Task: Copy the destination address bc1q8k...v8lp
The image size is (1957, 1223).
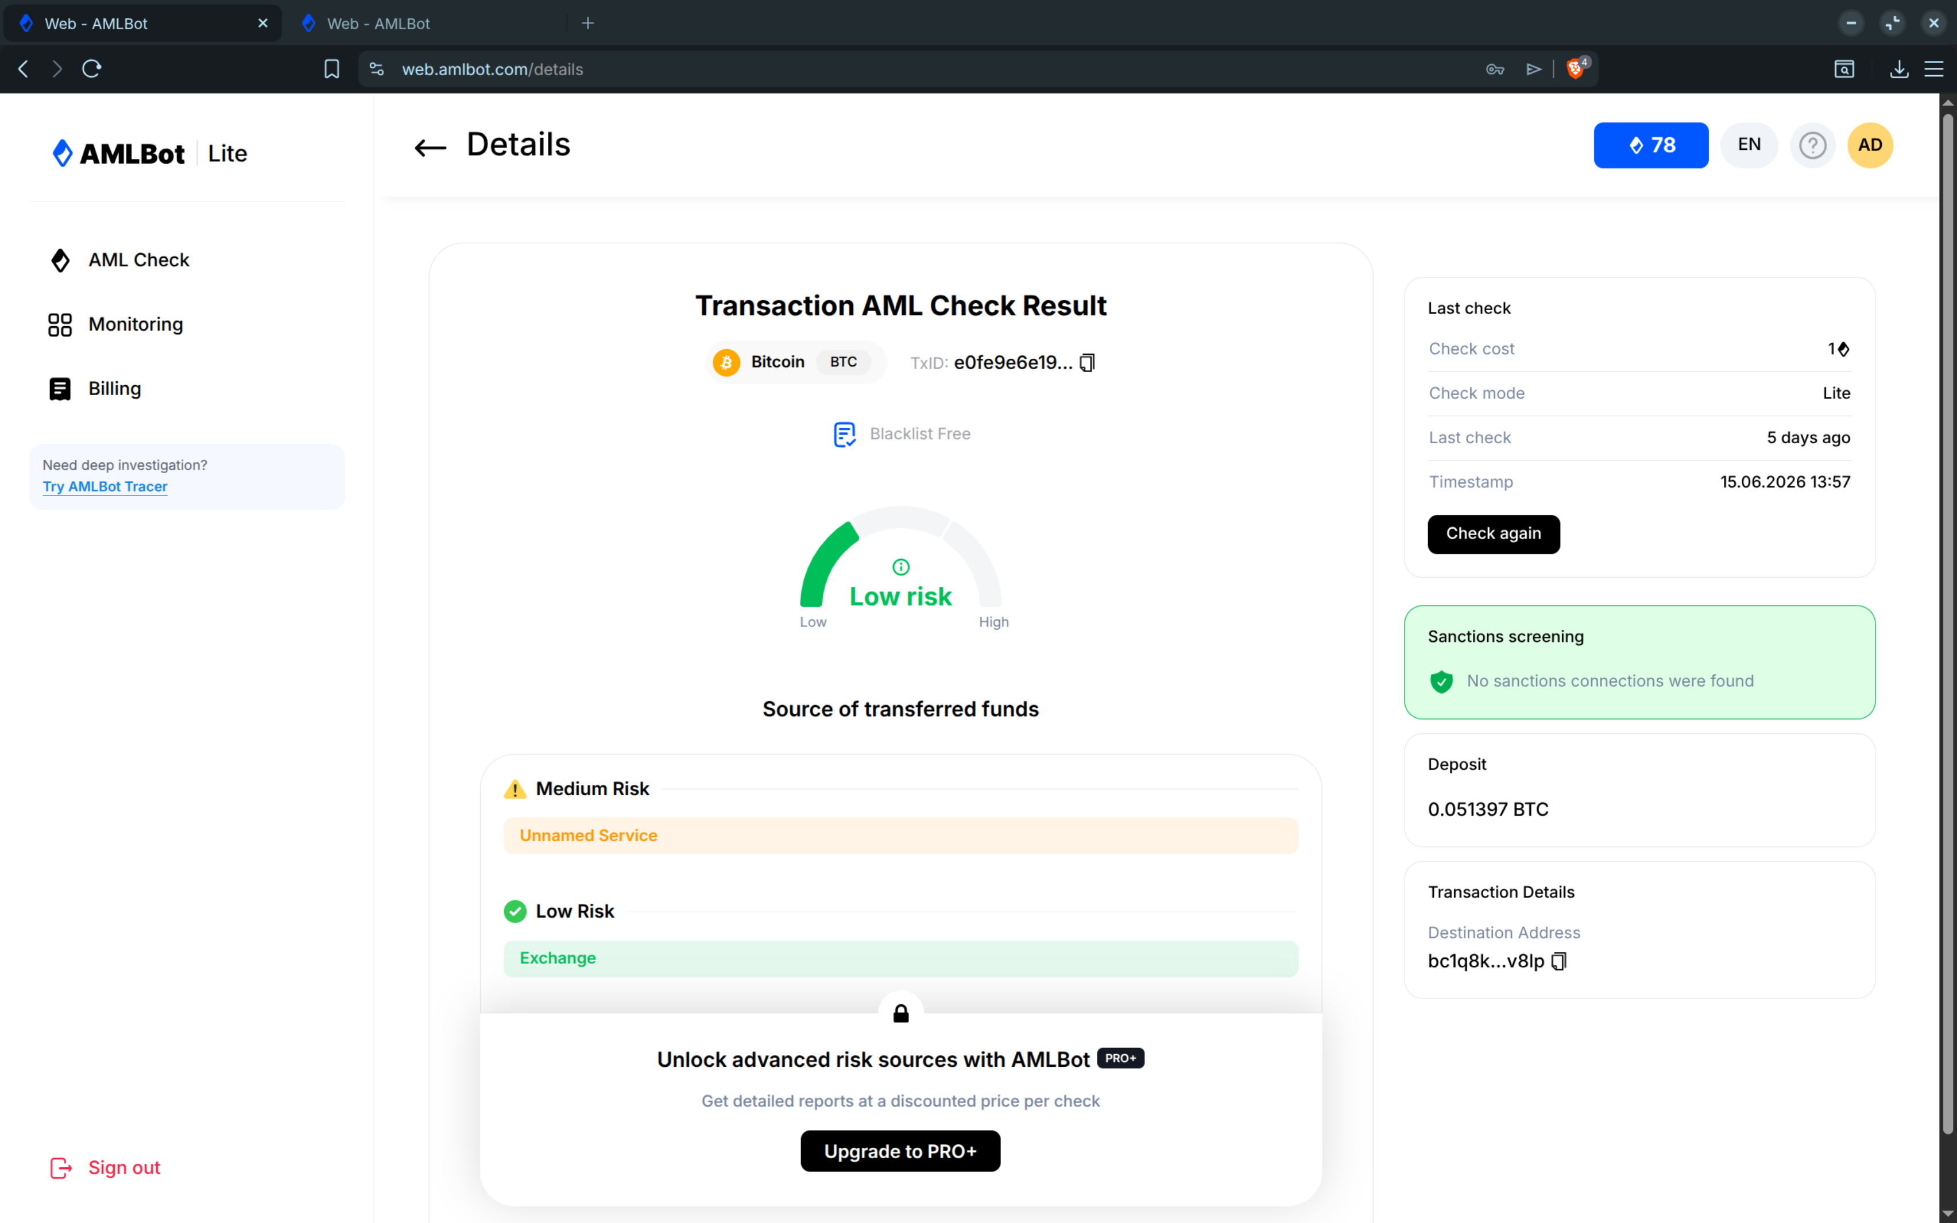Action: coord(1559,961)
